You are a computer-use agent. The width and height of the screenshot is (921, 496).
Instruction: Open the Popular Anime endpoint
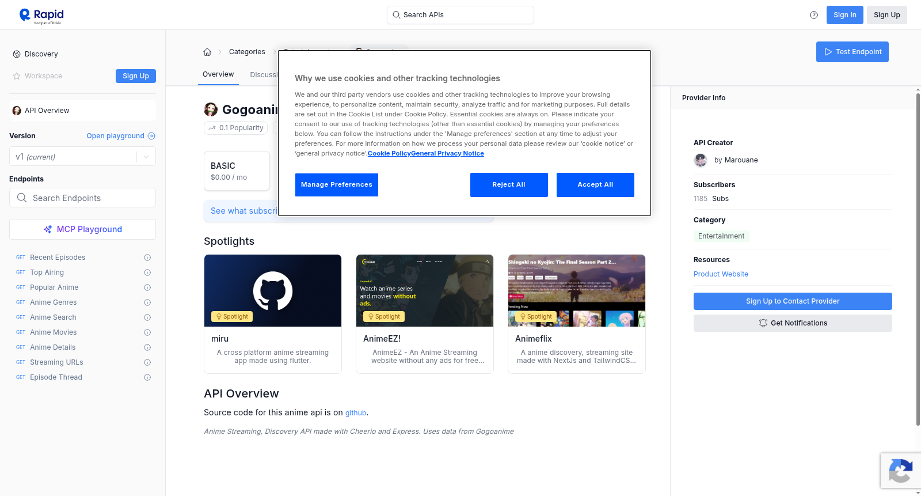point(54,287)
